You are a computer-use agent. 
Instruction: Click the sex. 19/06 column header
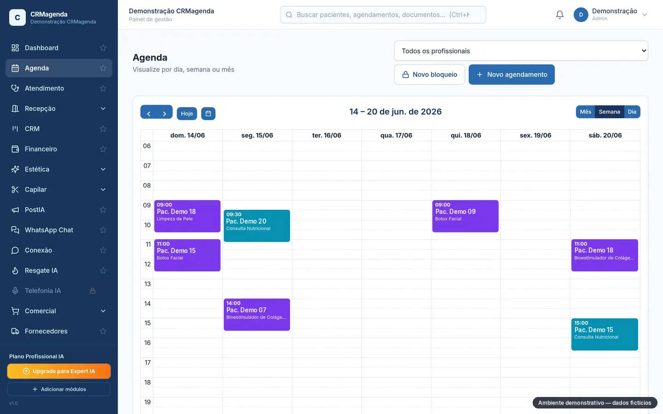(x=535, y=135)
